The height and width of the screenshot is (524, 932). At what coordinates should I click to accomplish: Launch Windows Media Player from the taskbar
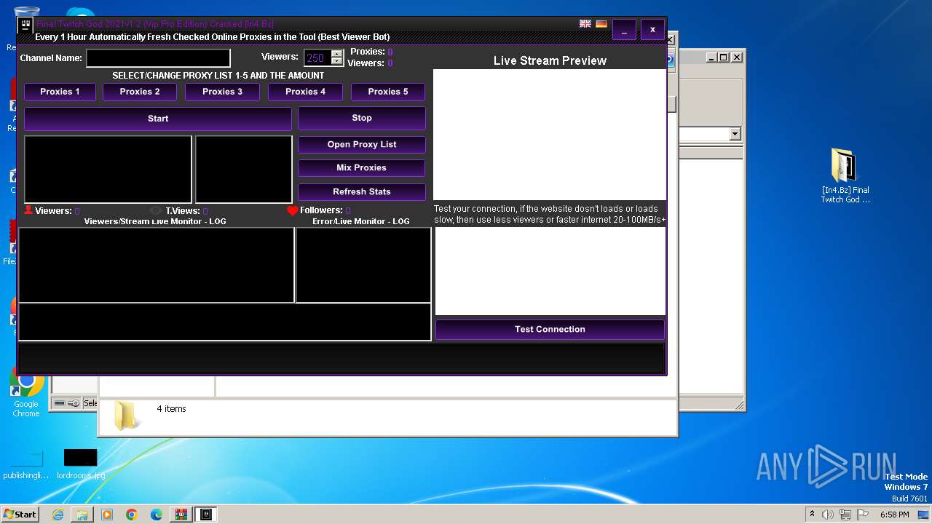[x=107, y=515]
